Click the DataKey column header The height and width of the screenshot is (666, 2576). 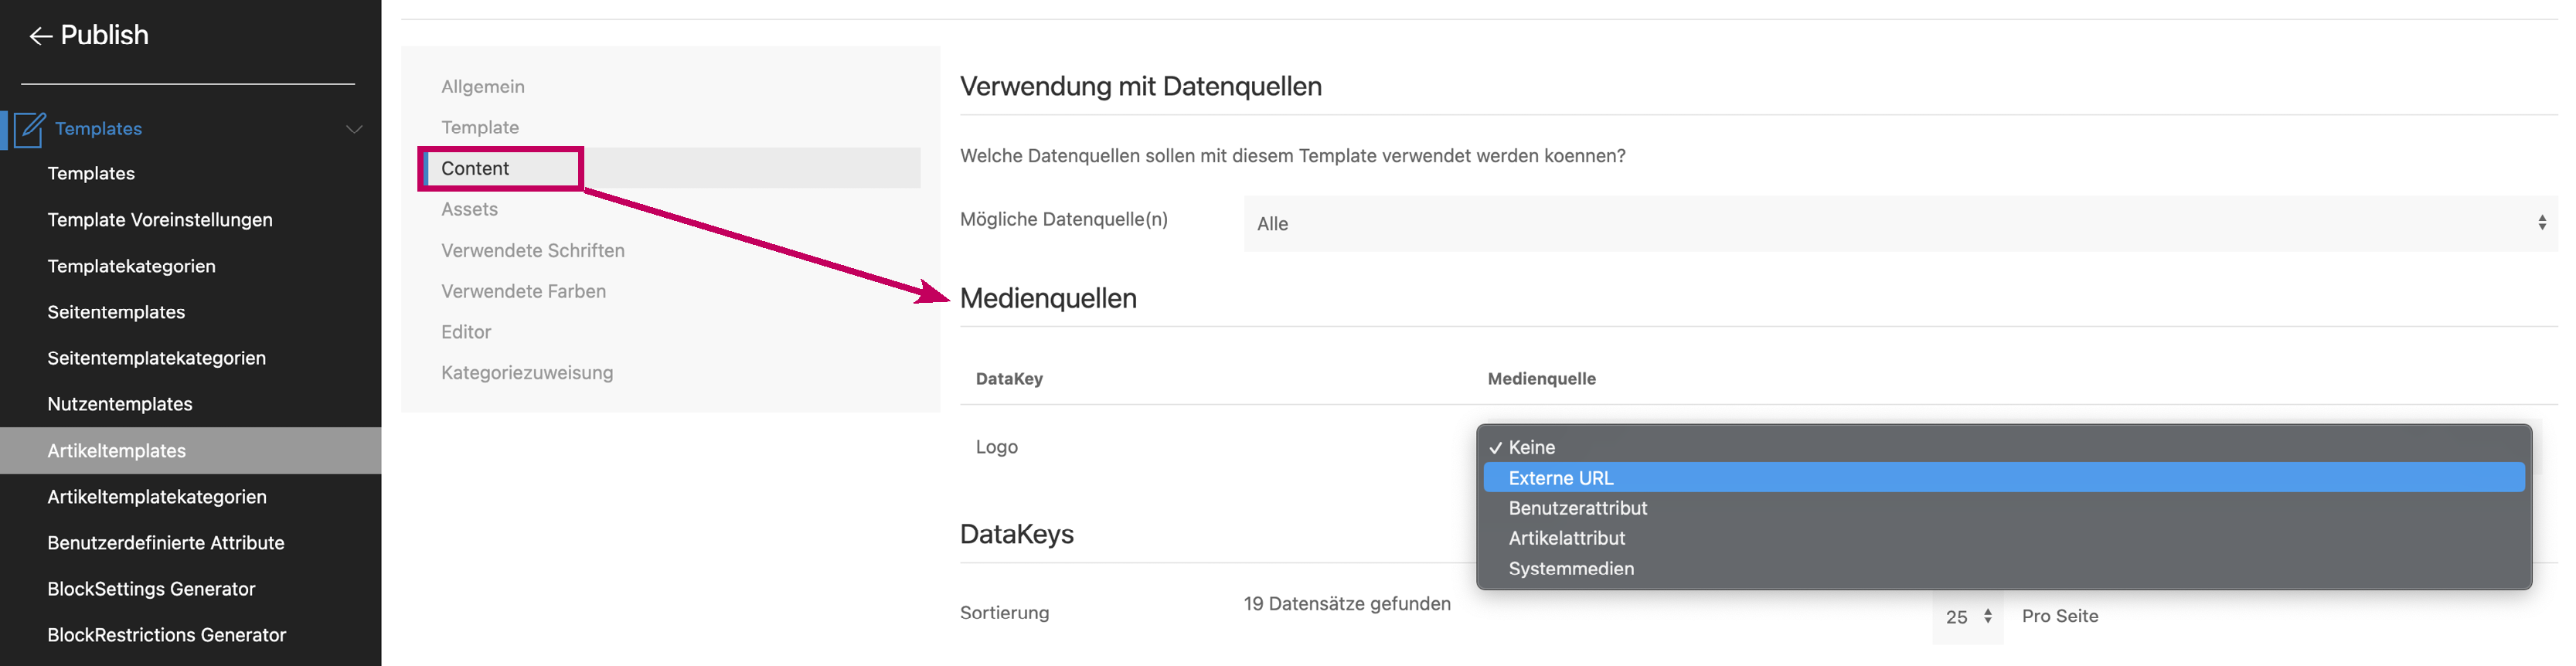(1009, 379)
